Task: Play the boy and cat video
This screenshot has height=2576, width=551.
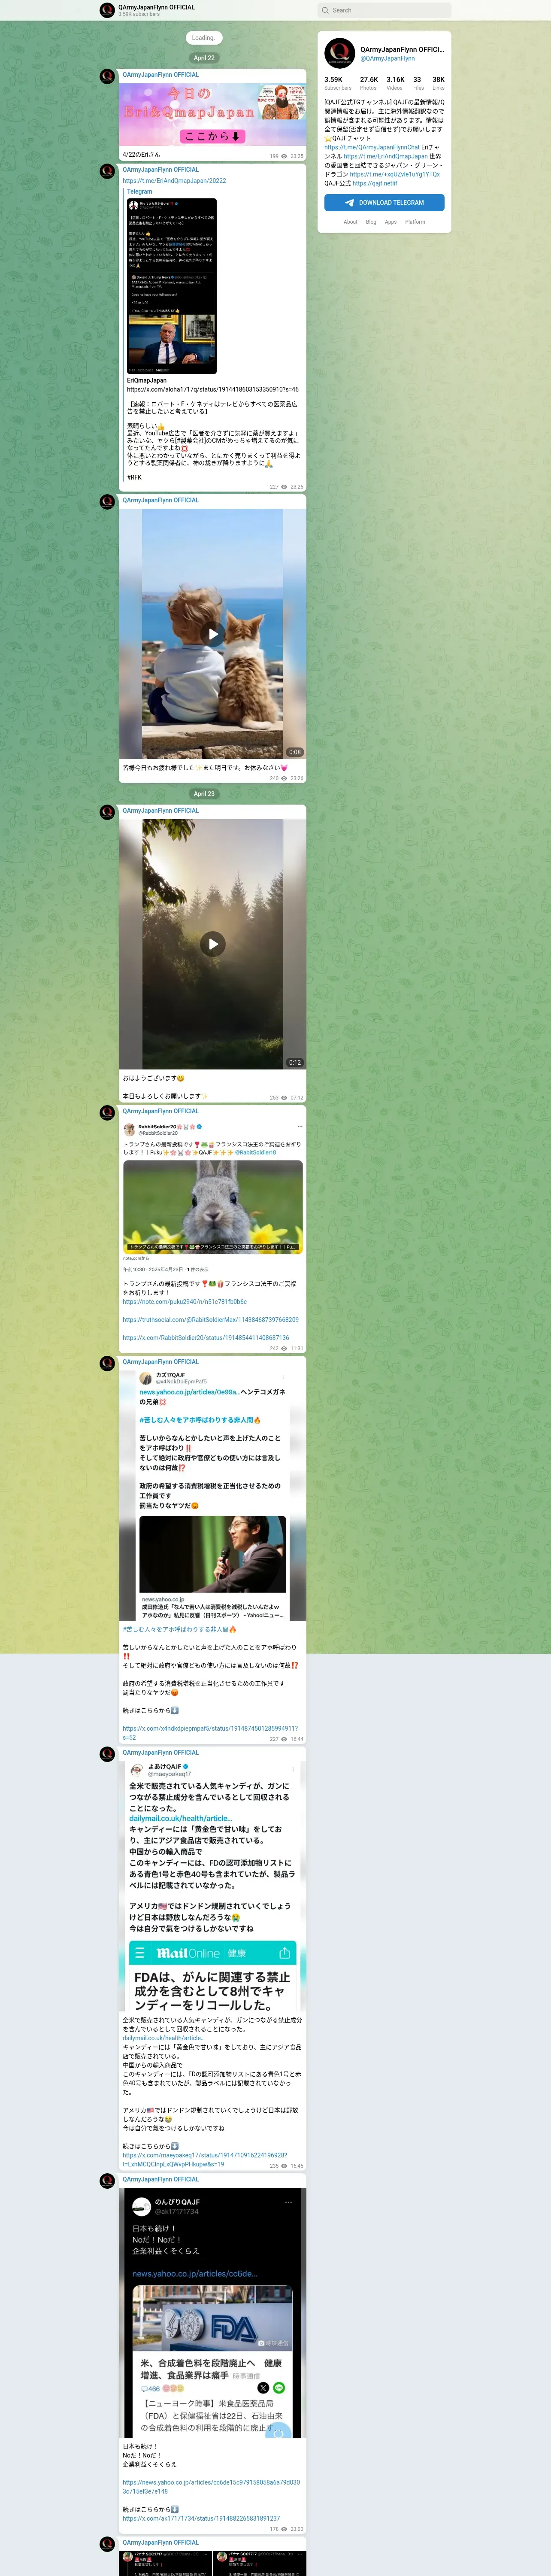Action: [212, 634]
